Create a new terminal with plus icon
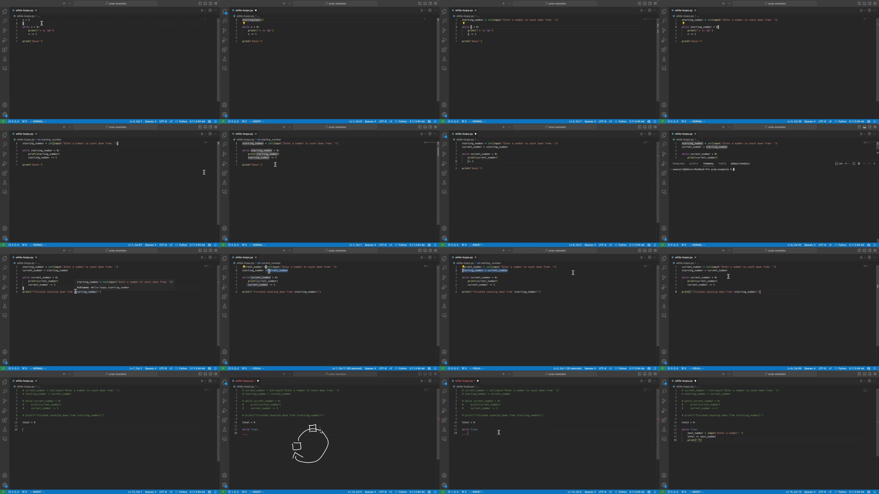 pos(846,164)
